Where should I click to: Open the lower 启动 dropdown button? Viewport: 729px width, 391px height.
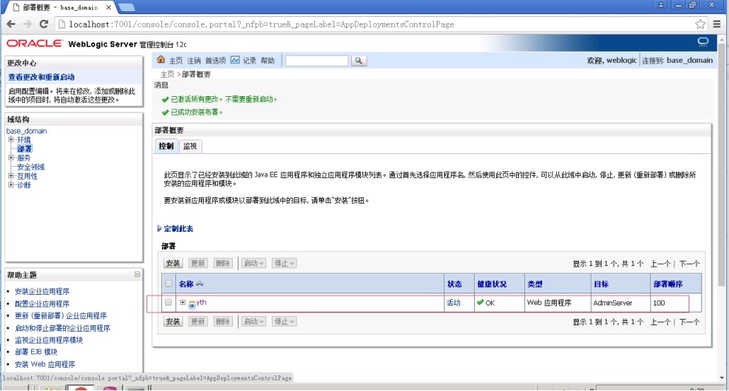253,321
